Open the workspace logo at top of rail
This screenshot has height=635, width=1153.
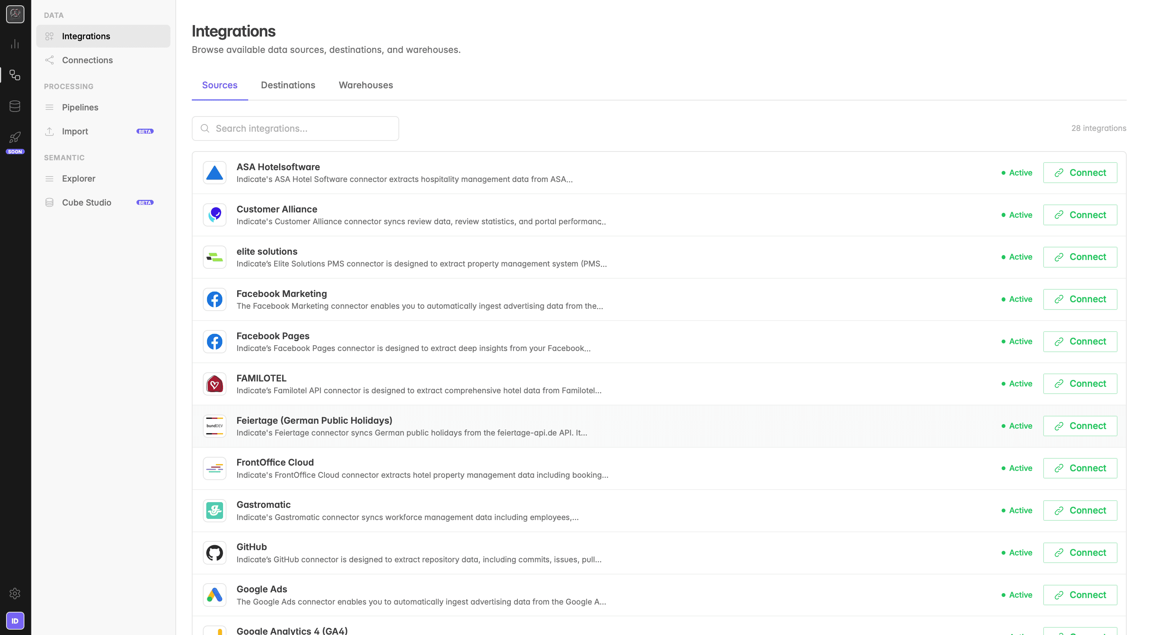pos(15,14)
